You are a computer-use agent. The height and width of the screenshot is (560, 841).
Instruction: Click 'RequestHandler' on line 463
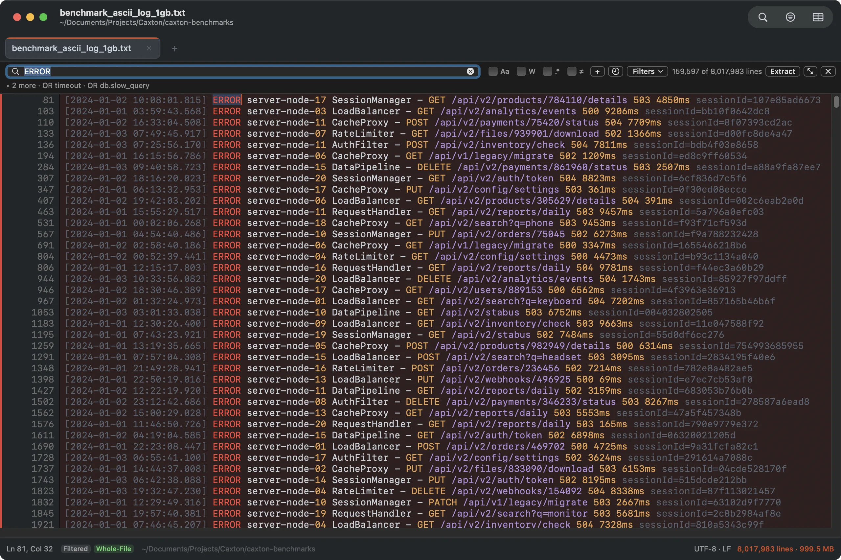[x=372, y=212]
